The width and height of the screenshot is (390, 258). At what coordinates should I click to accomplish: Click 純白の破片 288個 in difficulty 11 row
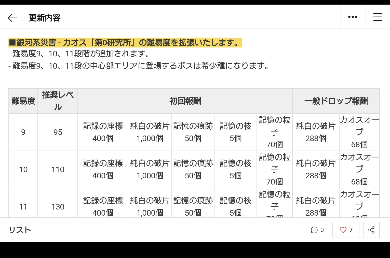316,206
